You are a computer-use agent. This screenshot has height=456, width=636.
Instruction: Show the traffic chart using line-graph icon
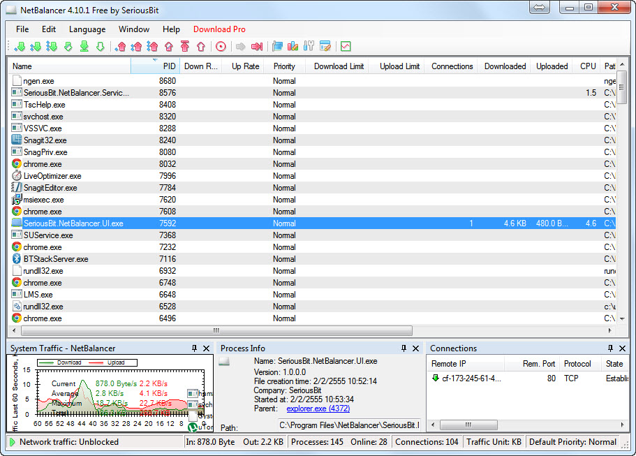pos(346,47)
